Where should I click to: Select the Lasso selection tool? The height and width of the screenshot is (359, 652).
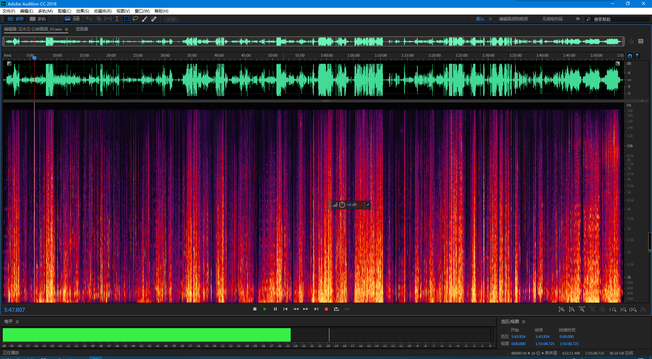click(135, 19)
